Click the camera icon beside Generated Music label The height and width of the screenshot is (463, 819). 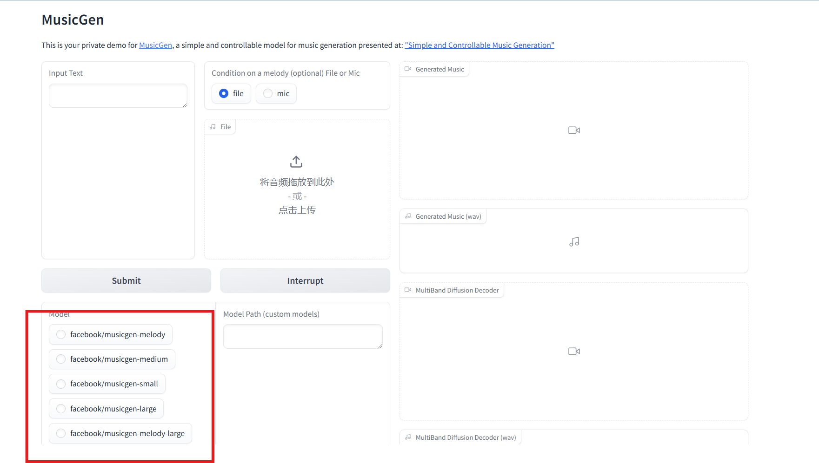point(408,69)
